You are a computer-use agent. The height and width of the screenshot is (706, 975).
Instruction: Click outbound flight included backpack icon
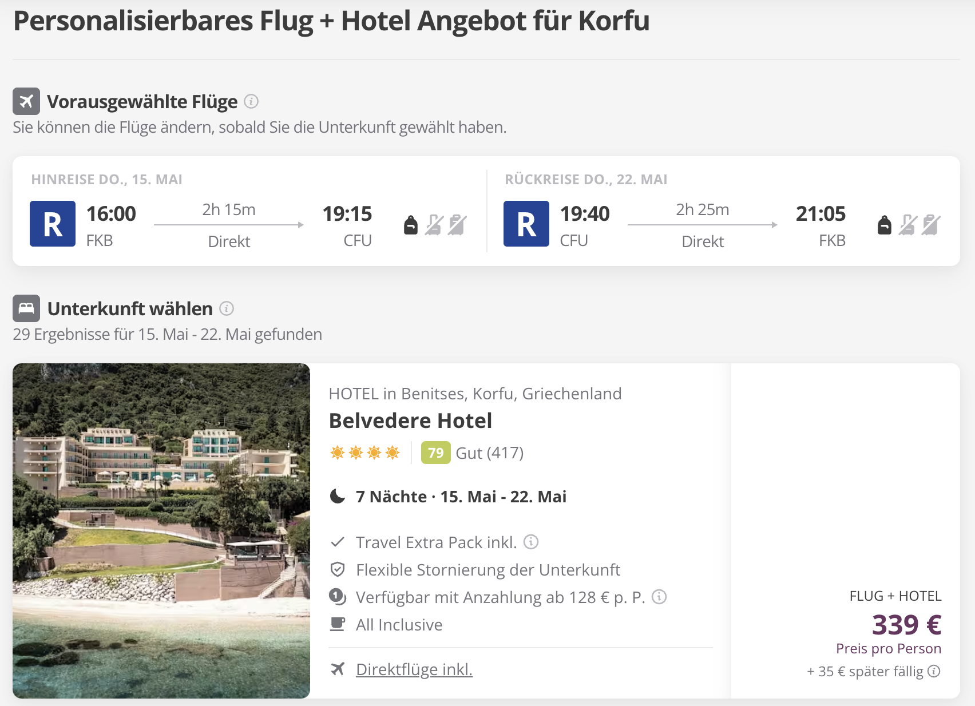[411, 225]
